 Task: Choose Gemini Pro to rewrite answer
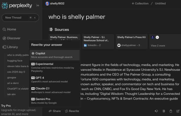54,101
